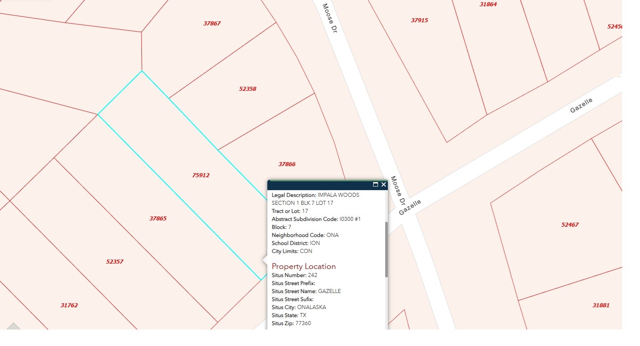Select parcel 31762 on the map
The width and height of the screenshot is (640, 346).
point(69,305)
